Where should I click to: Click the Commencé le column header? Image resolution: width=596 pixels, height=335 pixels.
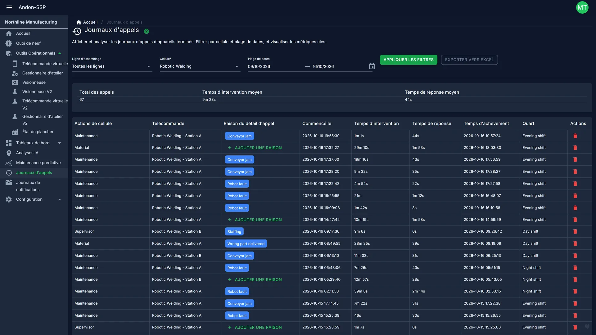coord(317,123)
